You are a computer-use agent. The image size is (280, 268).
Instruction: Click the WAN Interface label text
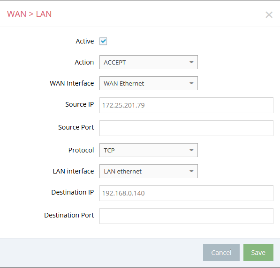tap(72, 83)
